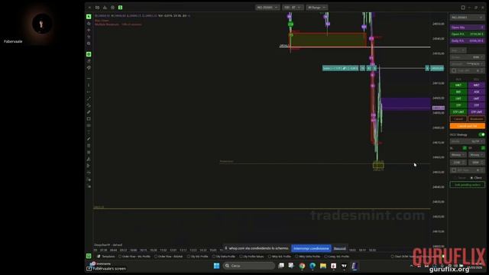The image size is (489, 275).
Task: Select the magnifier zoom tool in drawing toolbar
Action: 89,44
